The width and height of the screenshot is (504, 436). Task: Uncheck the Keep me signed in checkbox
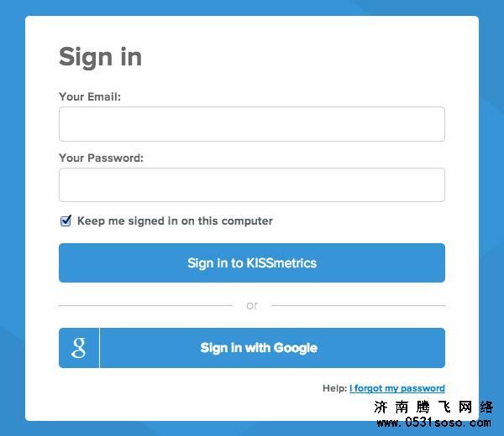pyautogui.click(x=66, y=221)
